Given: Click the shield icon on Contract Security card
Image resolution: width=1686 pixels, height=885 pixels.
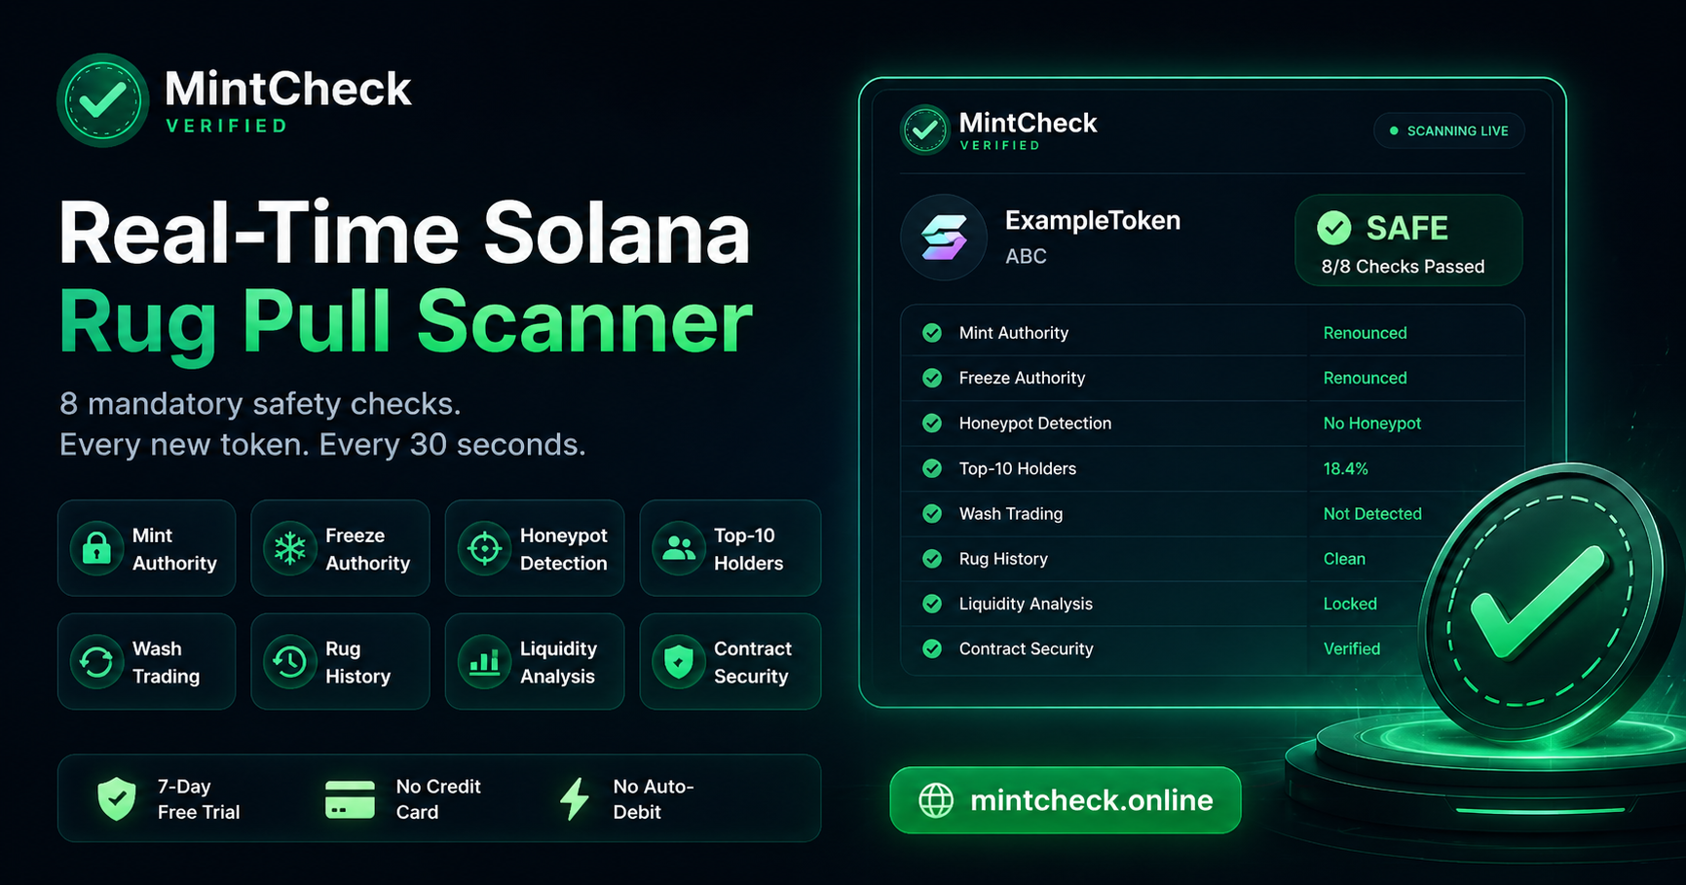Looking at the screenshot, I should click(x=679, y=662).
